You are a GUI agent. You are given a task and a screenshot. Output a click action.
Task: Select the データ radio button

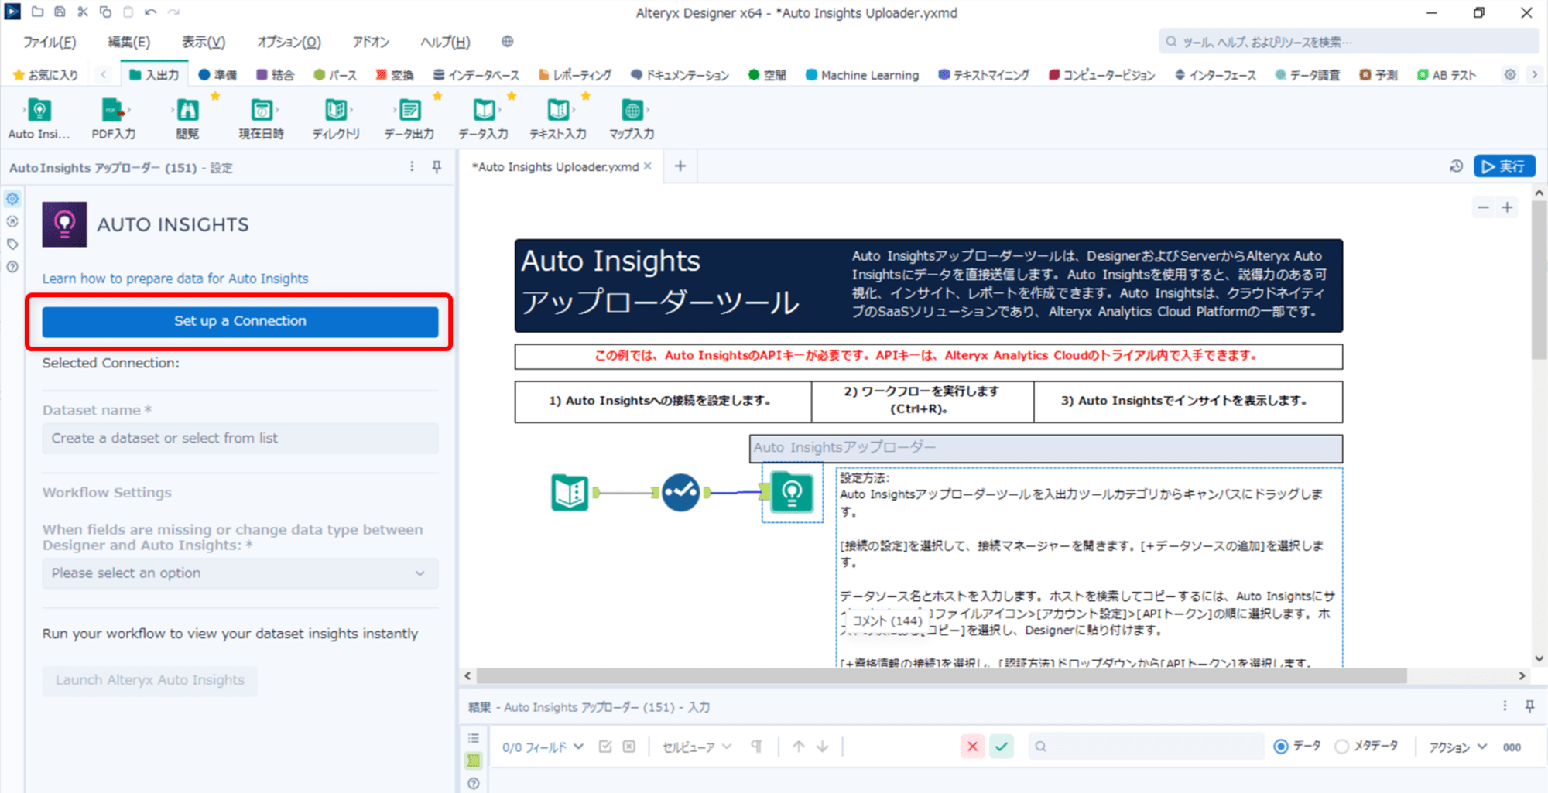1281,747
